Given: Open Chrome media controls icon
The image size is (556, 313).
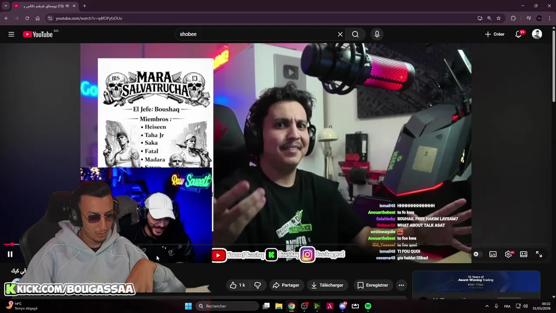Looking at the screenshot, I should pyautogui.click(x=528, y=18).
